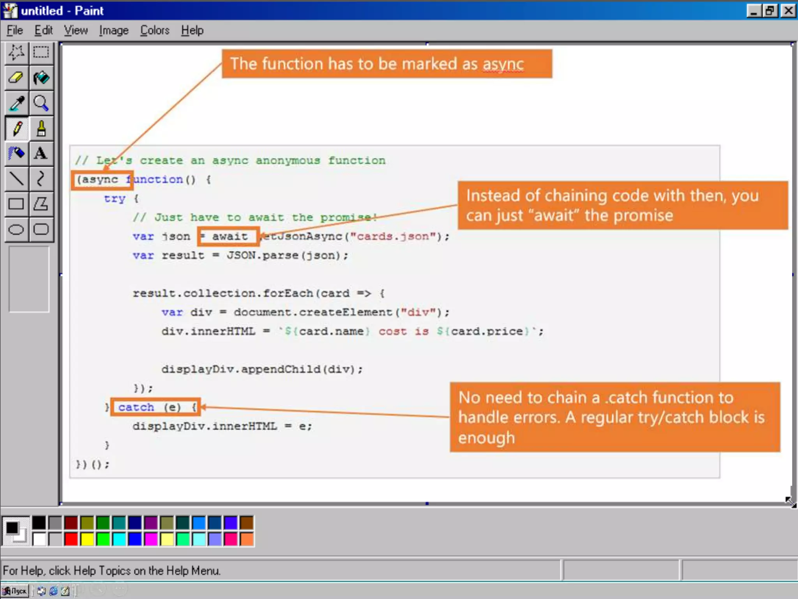Open the Colors menu
The image size is (798, 599).
155,30
